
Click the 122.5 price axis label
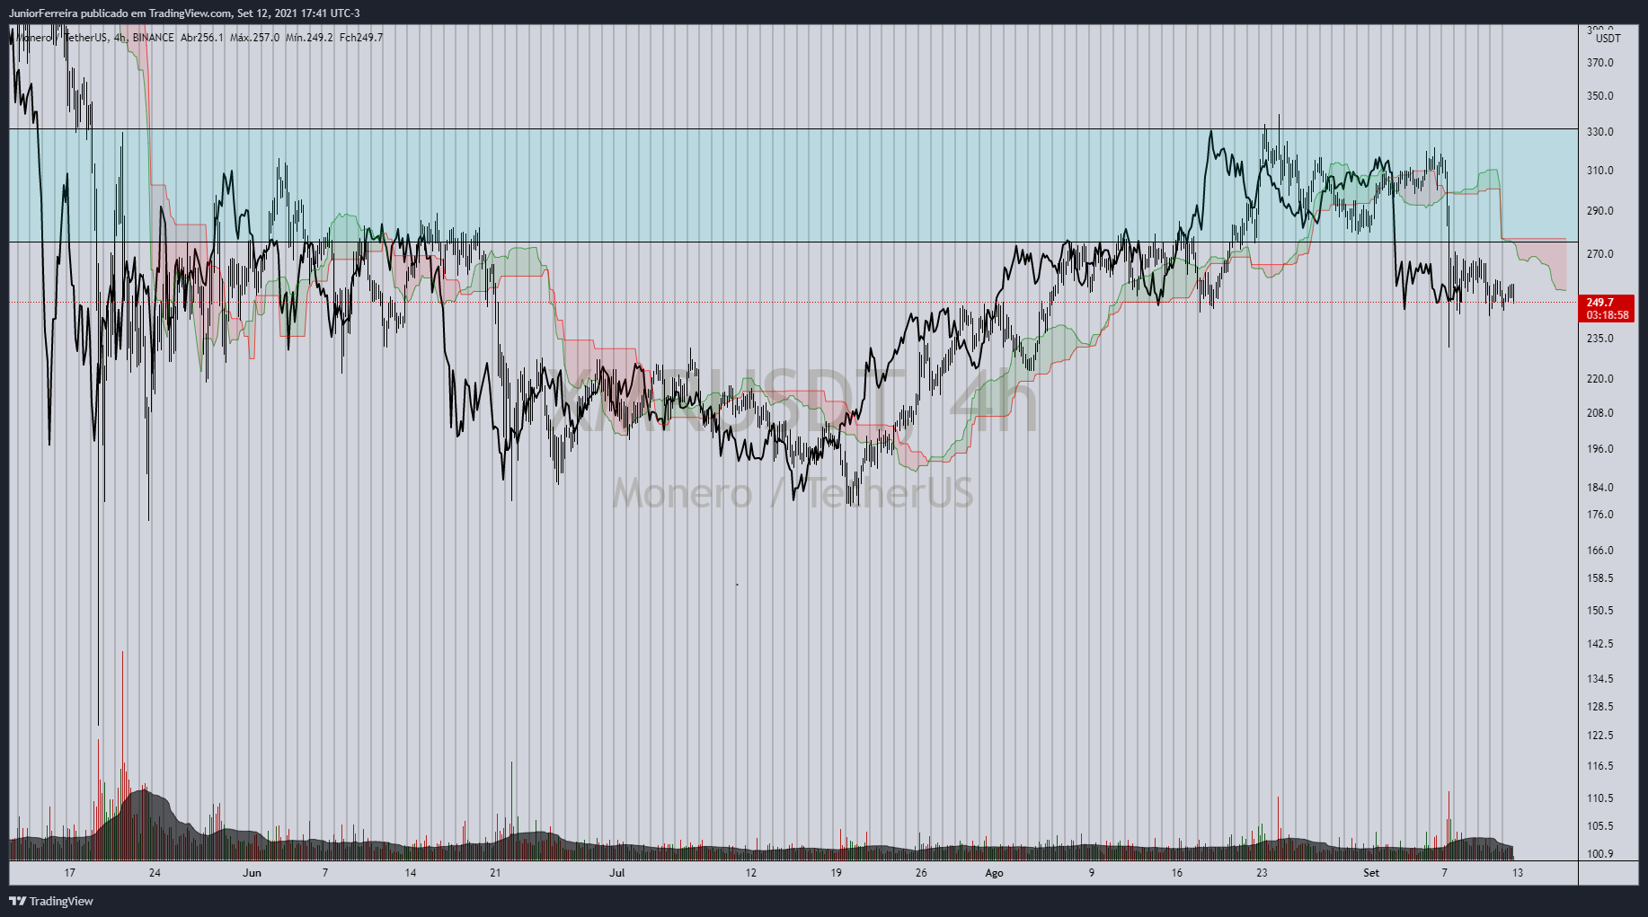(x=1599, y=736)
